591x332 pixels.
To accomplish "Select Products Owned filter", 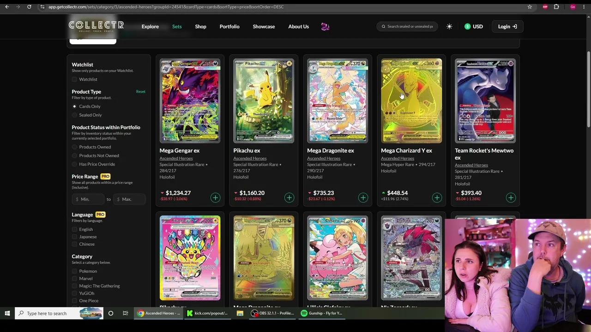I will point(74,147).
